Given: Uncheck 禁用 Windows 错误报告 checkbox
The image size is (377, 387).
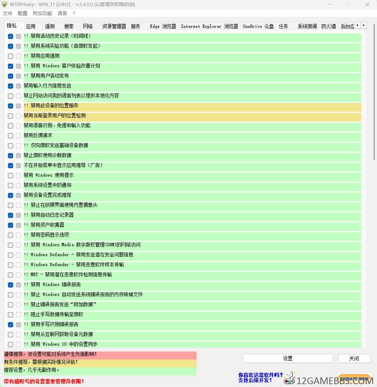Looking at the screenshot, I should pyautogui.click(x=10, y=285).
